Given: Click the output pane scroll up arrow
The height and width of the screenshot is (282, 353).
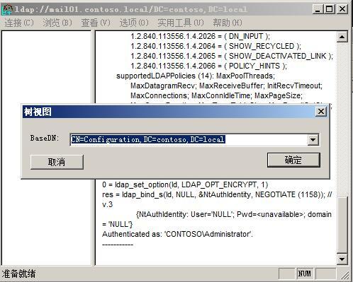Looking at the screenshot, I should (342, 37).
